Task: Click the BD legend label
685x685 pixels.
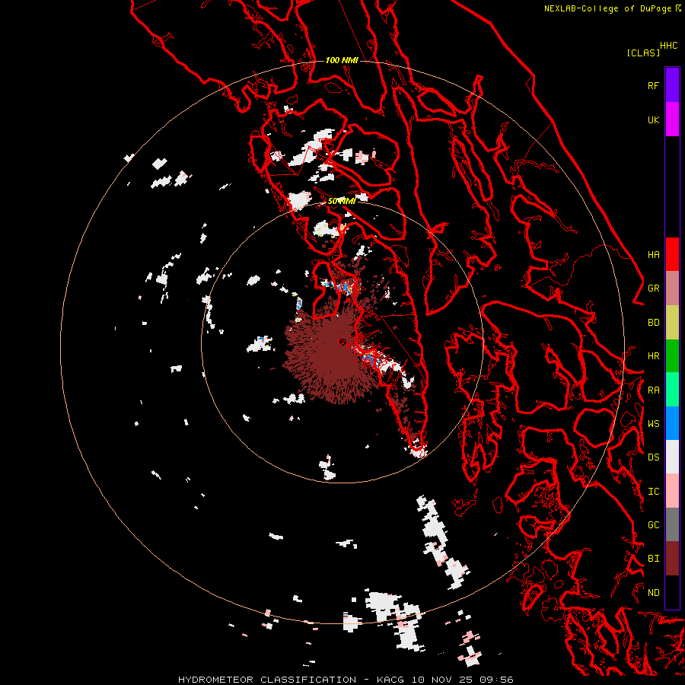Action: point(653,323)
